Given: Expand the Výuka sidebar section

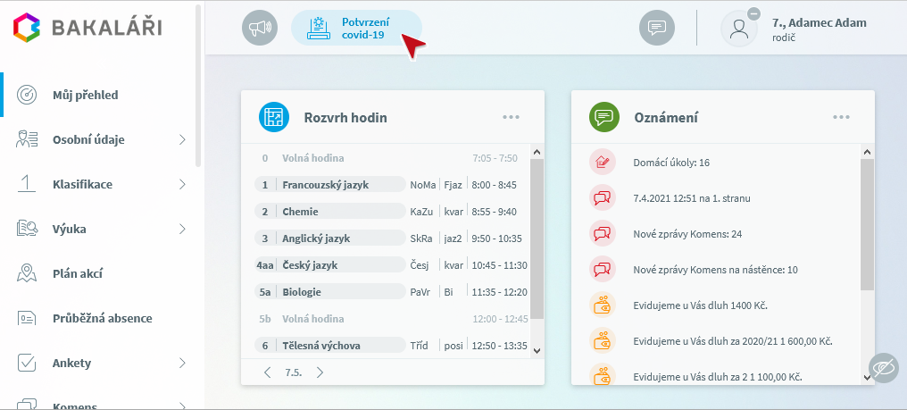Looking at the screenshot, I should coord(182,229).
